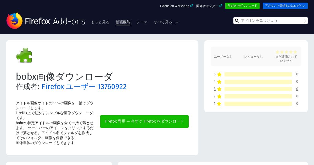Click Firefox 専用 — 今すぐ Firefox をダウンロード button
Image resolution: width=314 pixels, height=165 pixels.
coord(144,122)
